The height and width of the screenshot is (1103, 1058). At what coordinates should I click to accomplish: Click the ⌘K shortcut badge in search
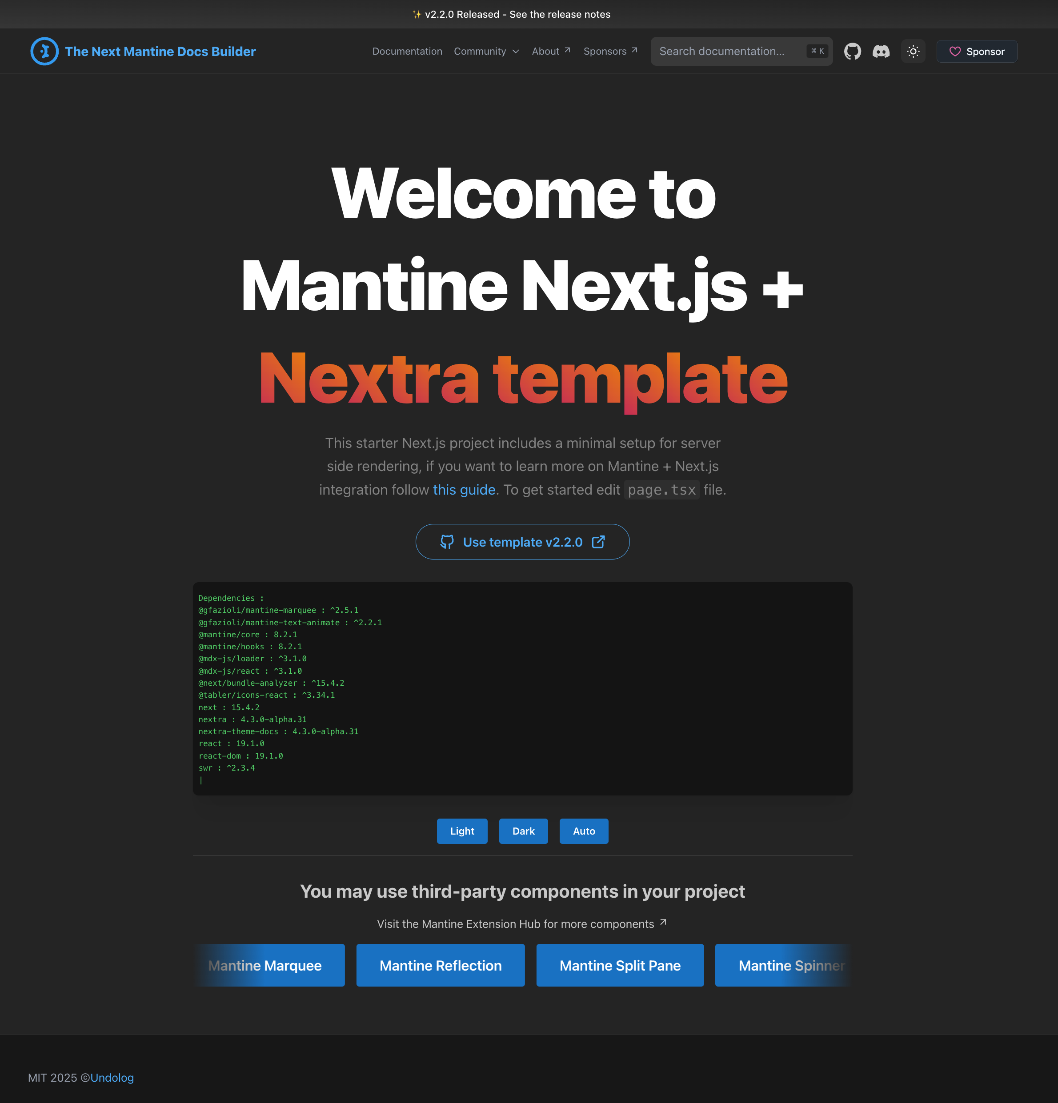click(x=818, y=51)
